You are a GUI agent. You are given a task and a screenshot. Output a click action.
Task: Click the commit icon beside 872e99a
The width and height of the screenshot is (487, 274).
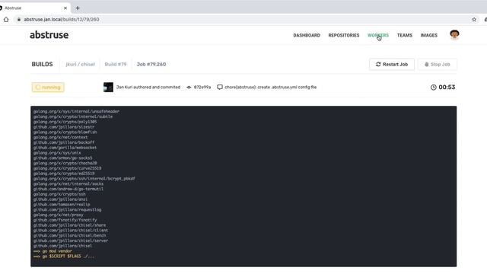[x=189, y=88]
